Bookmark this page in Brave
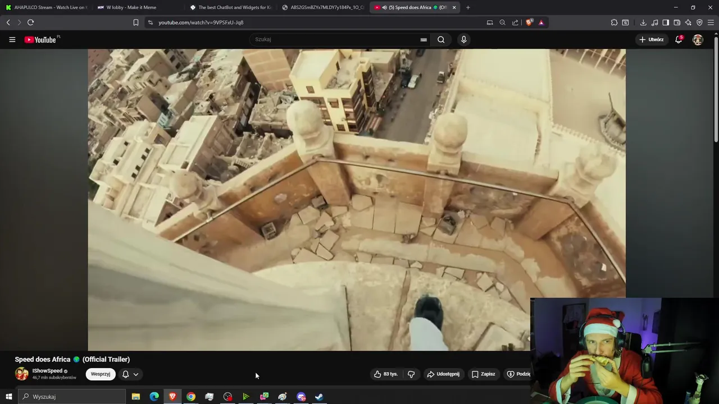 click(x=136, y=22)
